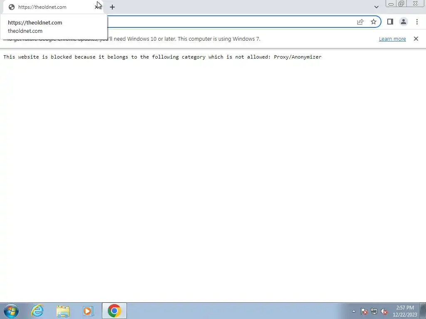The width and height of the screenshot is (426, 319).
Task: Click the Chrome taskbar button
Action: point(114,311)
